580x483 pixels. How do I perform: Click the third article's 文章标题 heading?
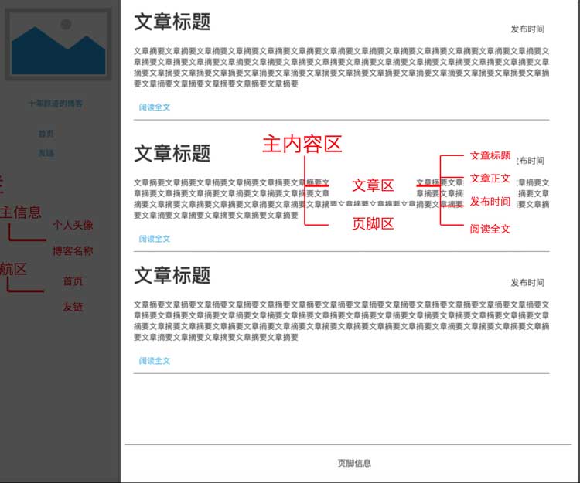(x=172, y=275)
